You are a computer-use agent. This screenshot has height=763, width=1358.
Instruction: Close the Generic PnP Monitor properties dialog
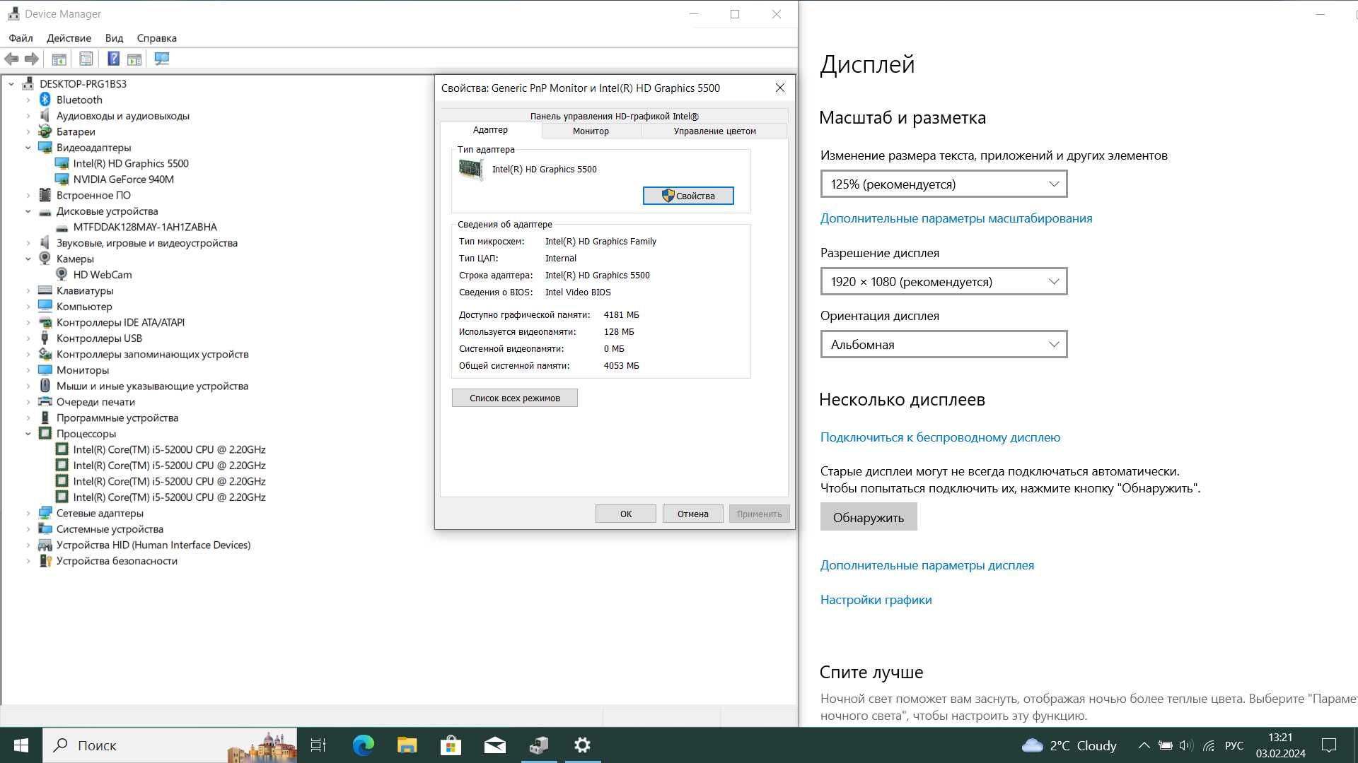[x=779, y=88]
